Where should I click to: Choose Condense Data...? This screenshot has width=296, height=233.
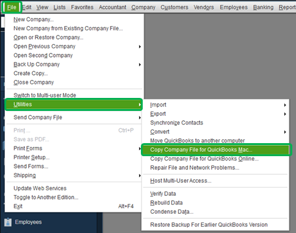(x=215, y=212)
